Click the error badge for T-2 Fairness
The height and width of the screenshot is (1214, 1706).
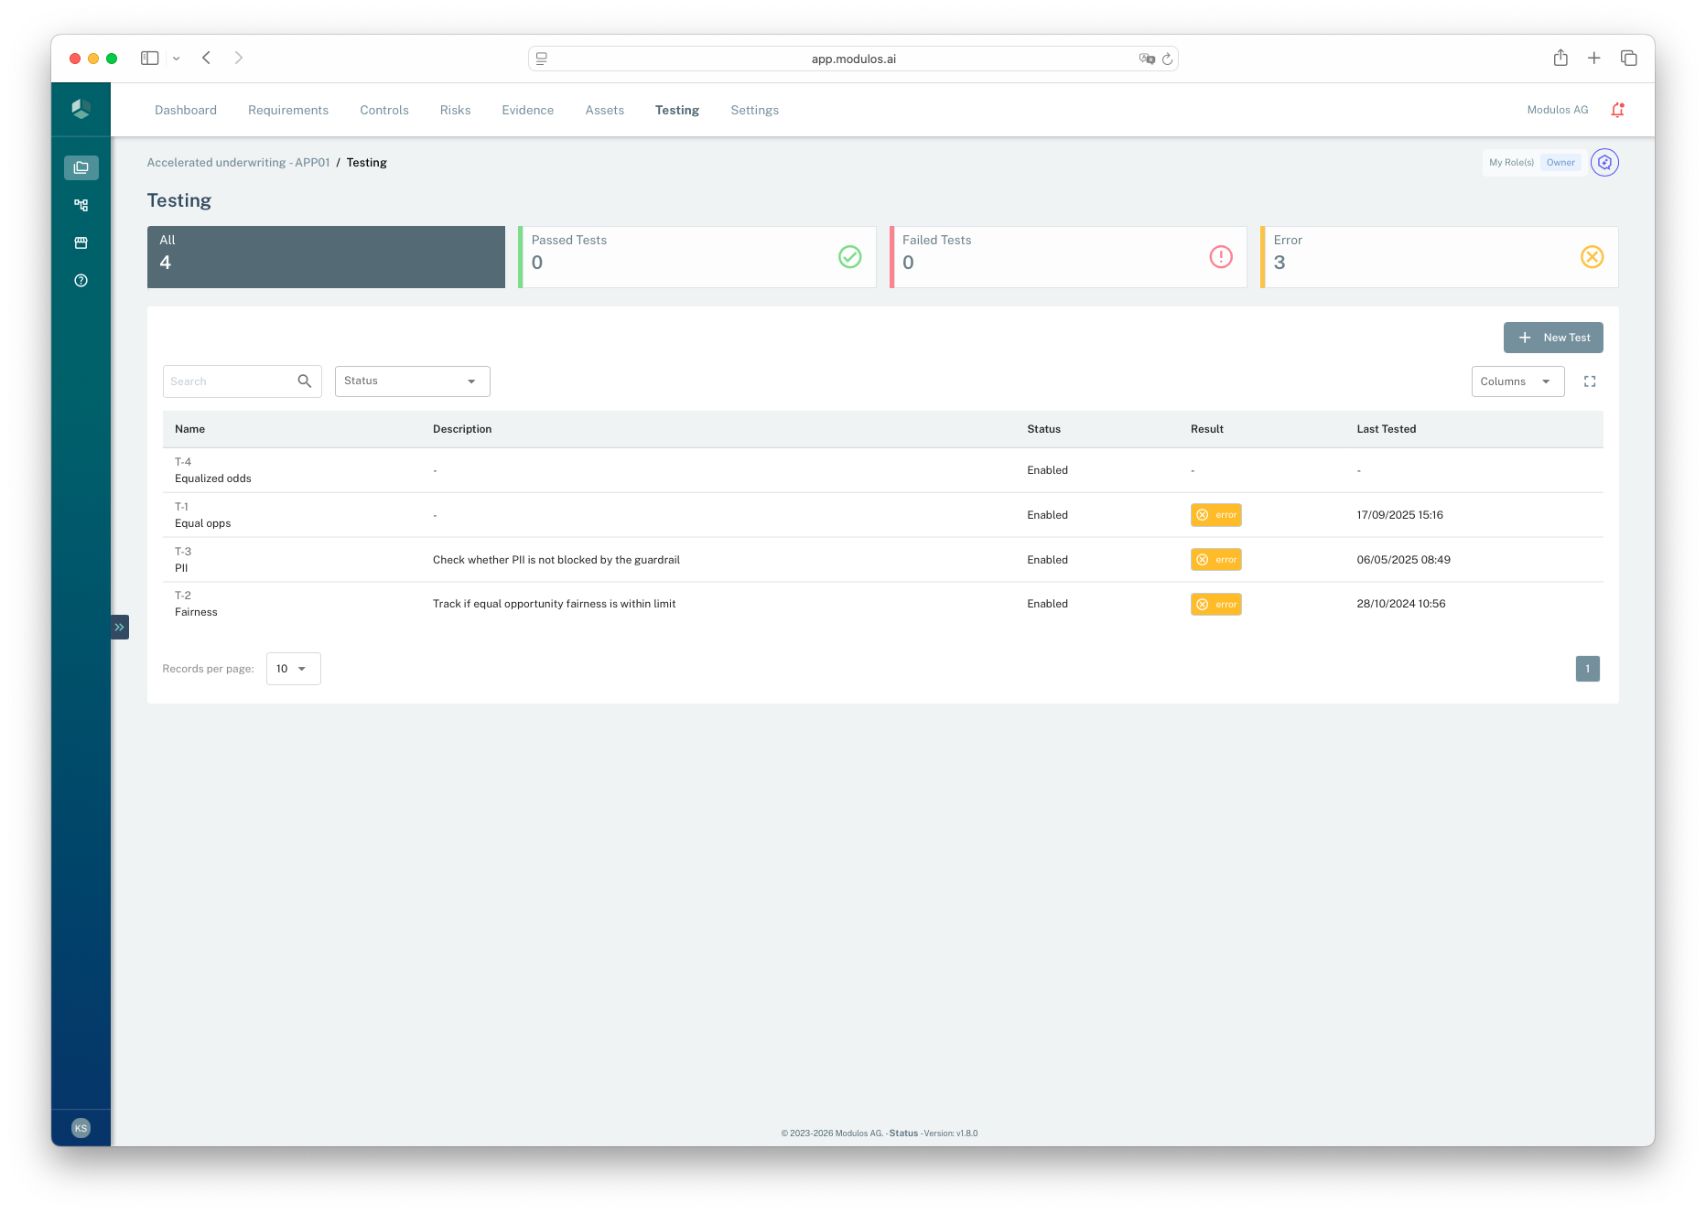click(1215, 604)
